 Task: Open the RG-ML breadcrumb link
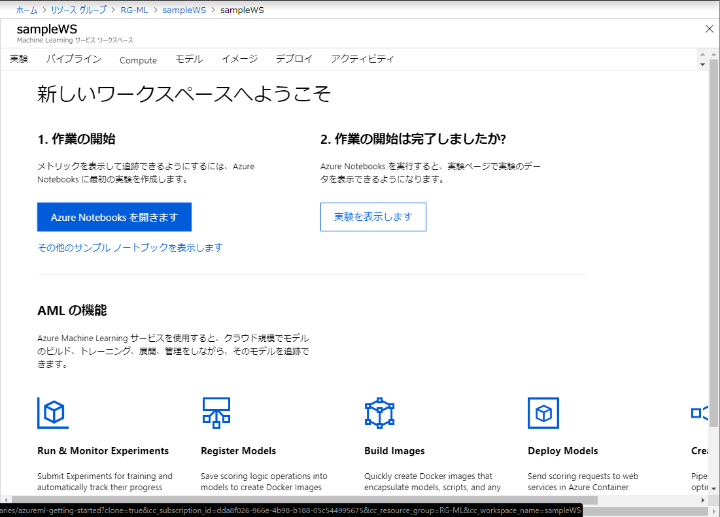coord(134,10)
